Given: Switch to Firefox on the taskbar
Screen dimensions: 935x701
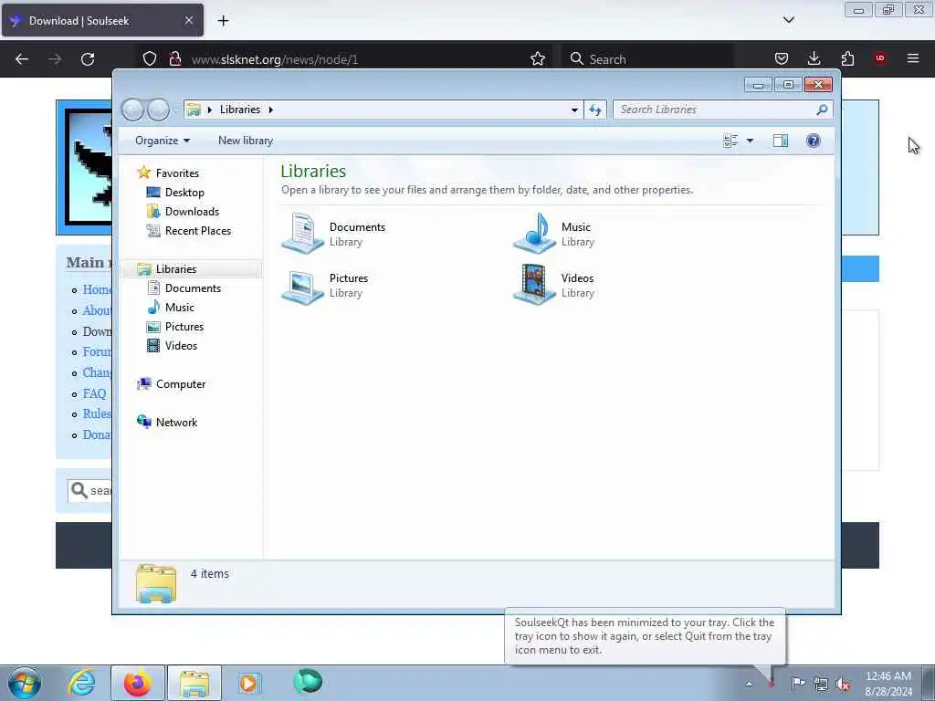Looking at the screenshot, I should 137,683.
